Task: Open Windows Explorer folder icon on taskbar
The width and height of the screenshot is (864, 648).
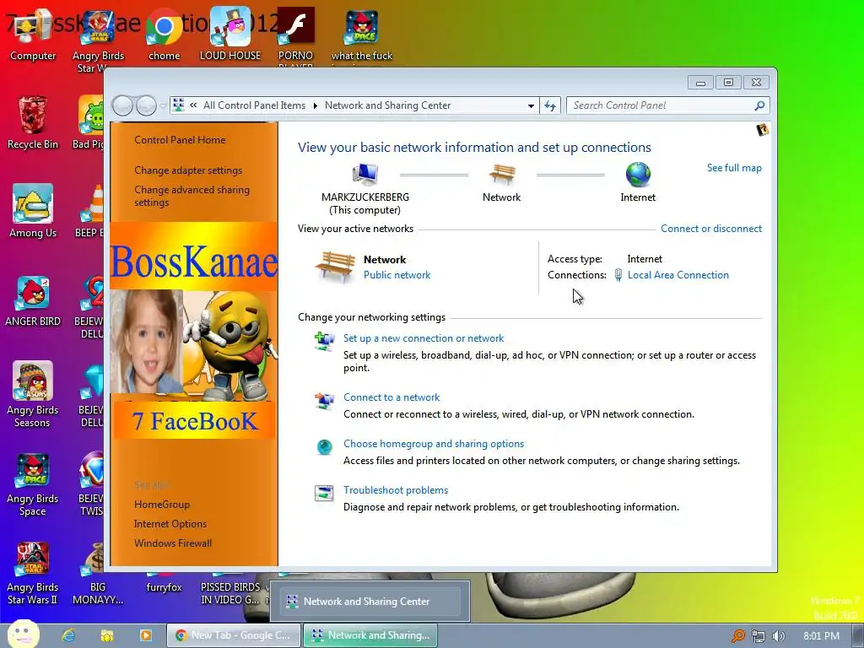Action: (x=107, y=635)
